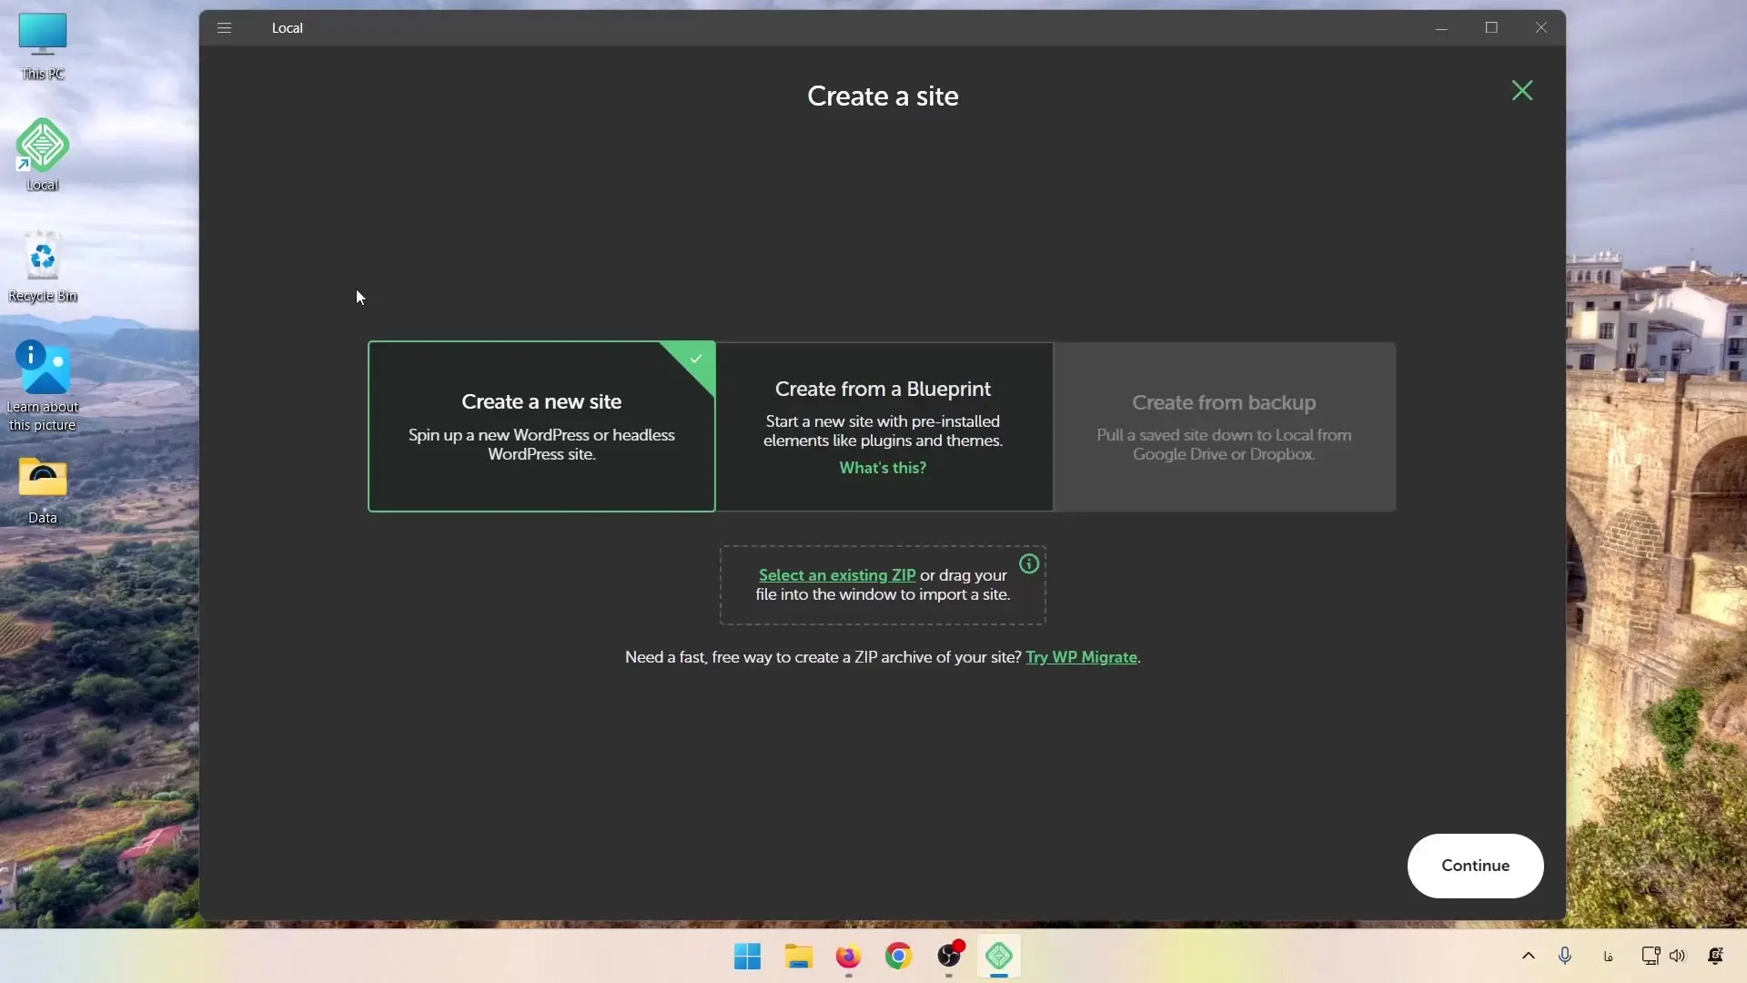Click the Select an existing ZIP link
Image resolution: width=1747 pixels, height=983 pixels.
coord(837,575)
